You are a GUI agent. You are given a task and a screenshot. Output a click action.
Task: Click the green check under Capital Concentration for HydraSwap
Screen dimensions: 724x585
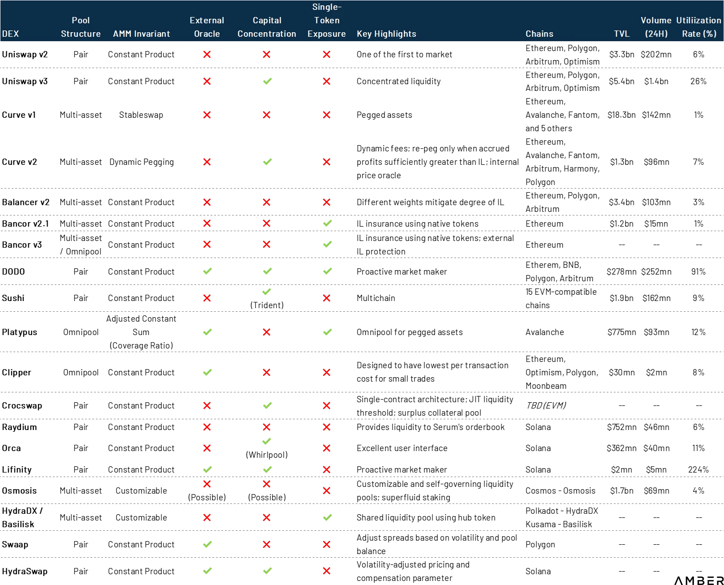pyautogui.click(x=267, y=571)
